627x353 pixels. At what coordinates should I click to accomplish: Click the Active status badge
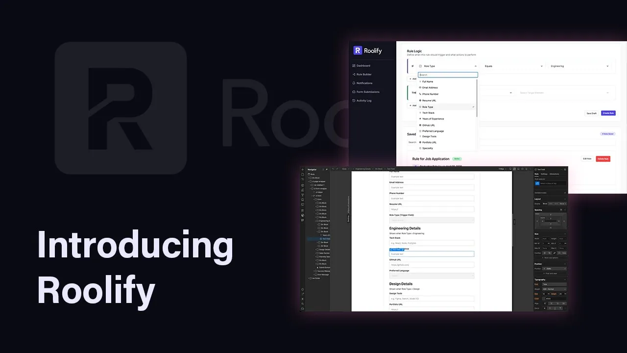457,159
